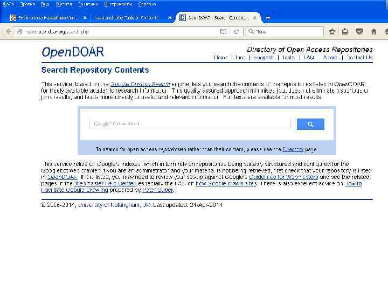Click the FAQ navigation link

click(309, 58)
